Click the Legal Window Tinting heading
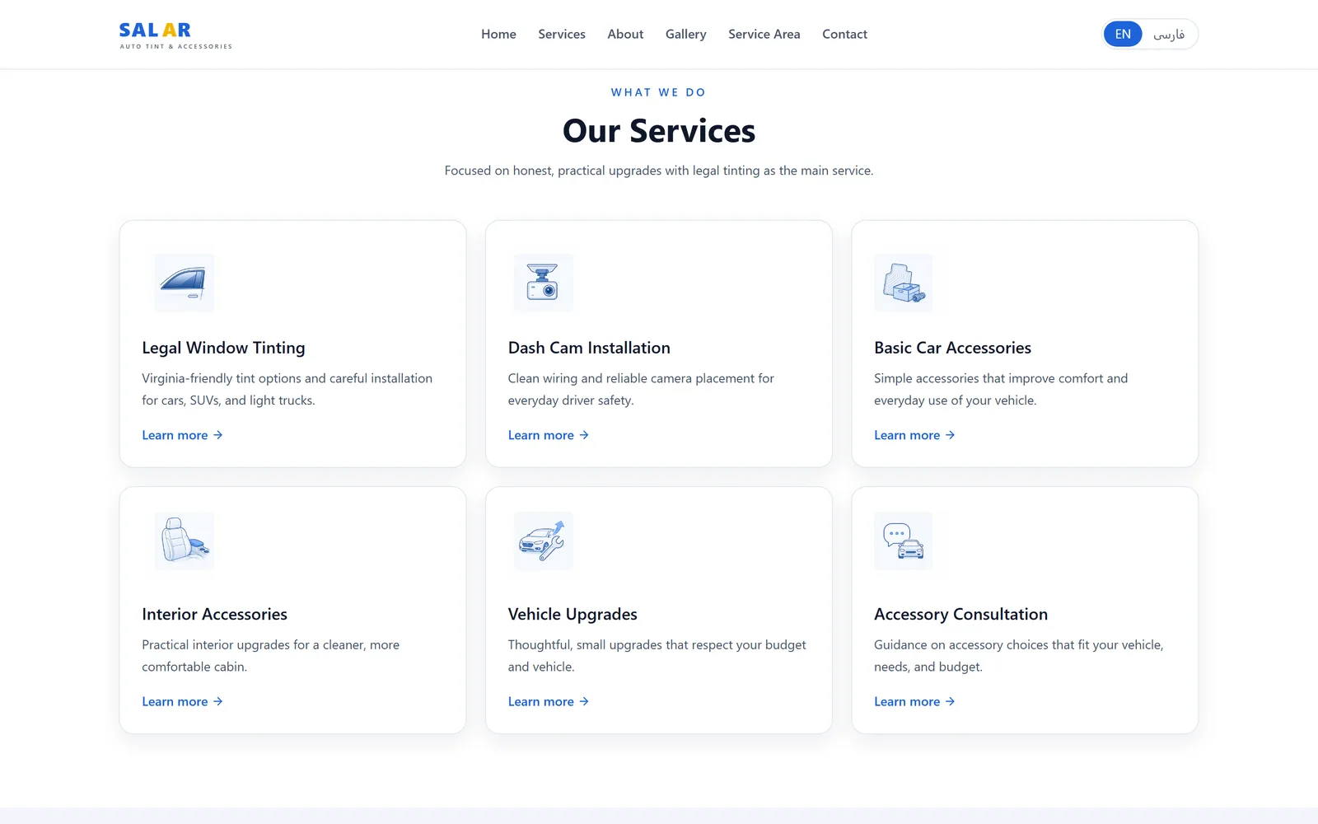Viewport: 1318px width, 824px height. (223, 348)
